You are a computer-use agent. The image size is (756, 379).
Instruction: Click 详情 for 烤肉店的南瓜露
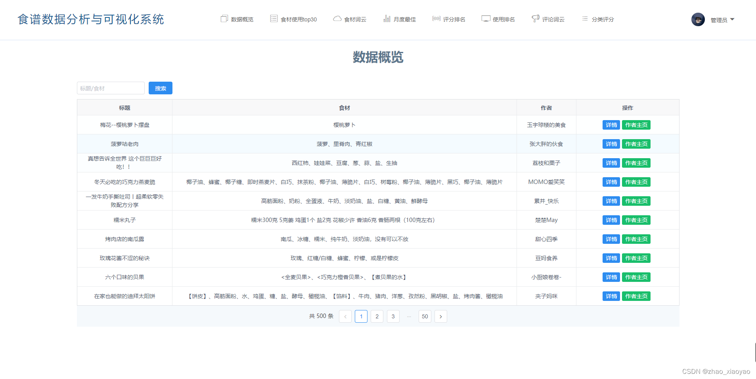(611, 239)
